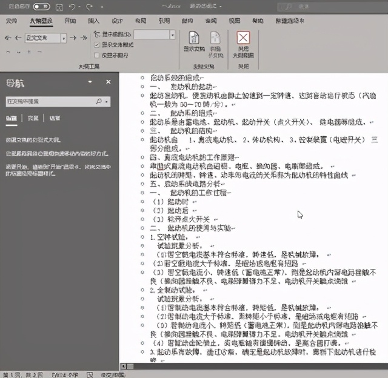This screenshot has width=388, height=378.
Task: Open the File tab
Action: tap(12, 21)
